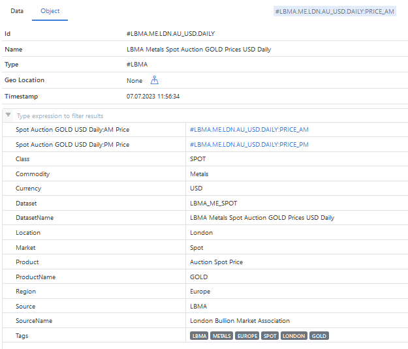Switch to the Data tab

[17, 11]
